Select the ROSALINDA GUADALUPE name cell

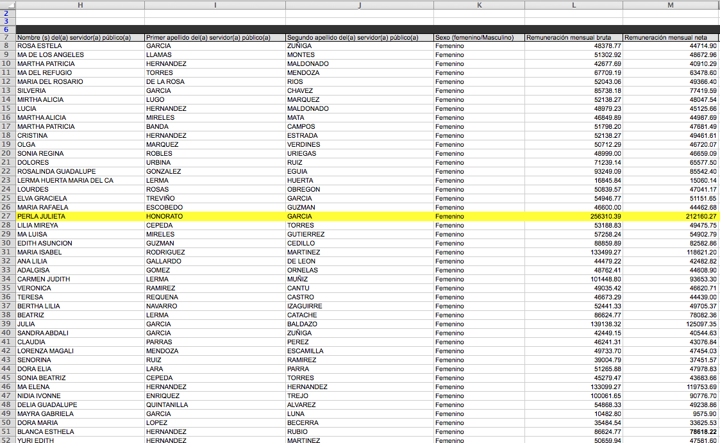[80, 172]
